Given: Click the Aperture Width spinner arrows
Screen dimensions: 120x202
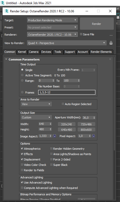Looking at the screenshot, I should point(94,117).
